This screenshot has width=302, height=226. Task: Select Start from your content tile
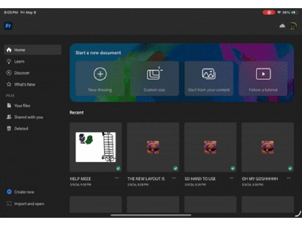point(209,78)
